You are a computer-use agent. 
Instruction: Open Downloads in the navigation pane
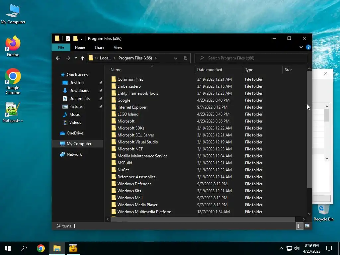(x=79, y=91)
